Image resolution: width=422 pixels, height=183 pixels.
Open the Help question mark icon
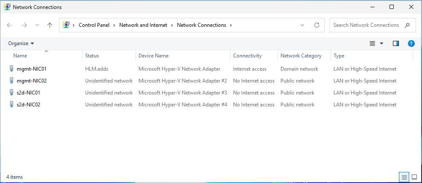click(411, 43)
